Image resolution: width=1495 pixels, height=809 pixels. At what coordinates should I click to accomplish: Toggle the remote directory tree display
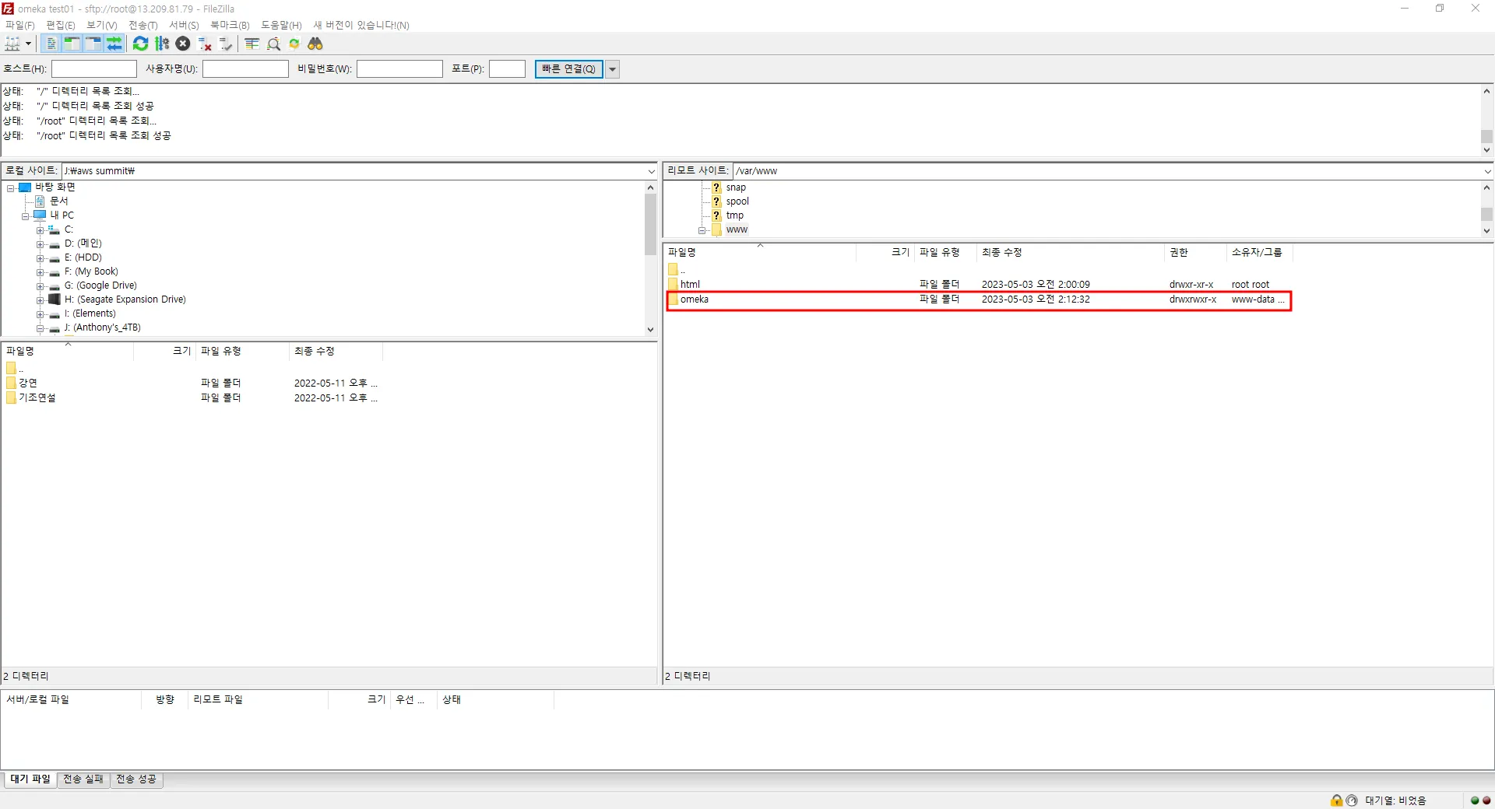click(93, 44)
